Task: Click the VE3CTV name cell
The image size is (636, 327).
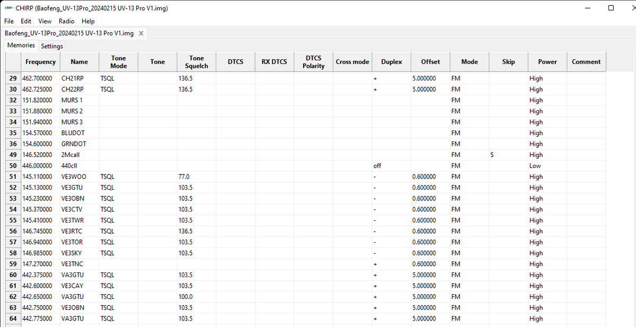Action: coord(79,209)
